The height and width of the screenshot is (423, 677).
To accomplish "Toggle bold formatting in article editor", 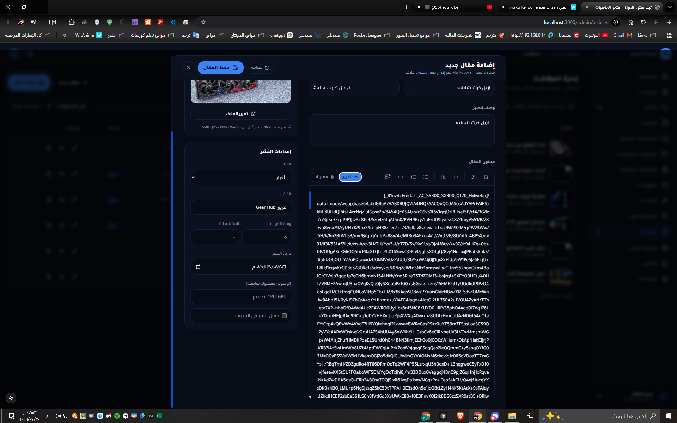I will (x=486, y=177).
